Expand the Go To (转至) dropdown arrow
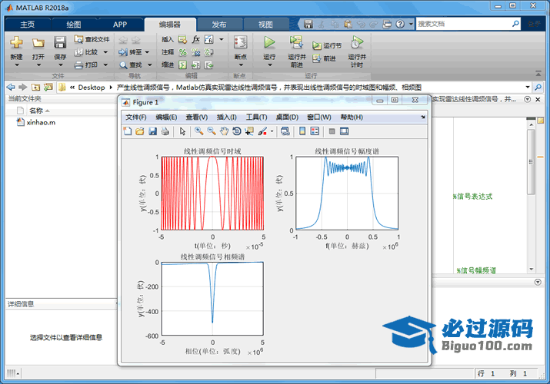The image size is (550, 384). point(148,52)
